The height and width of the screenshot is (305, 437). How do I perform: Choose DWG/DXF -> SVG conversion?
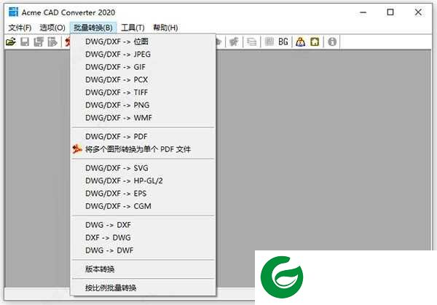pyautogui.click(x=143, y=168)
